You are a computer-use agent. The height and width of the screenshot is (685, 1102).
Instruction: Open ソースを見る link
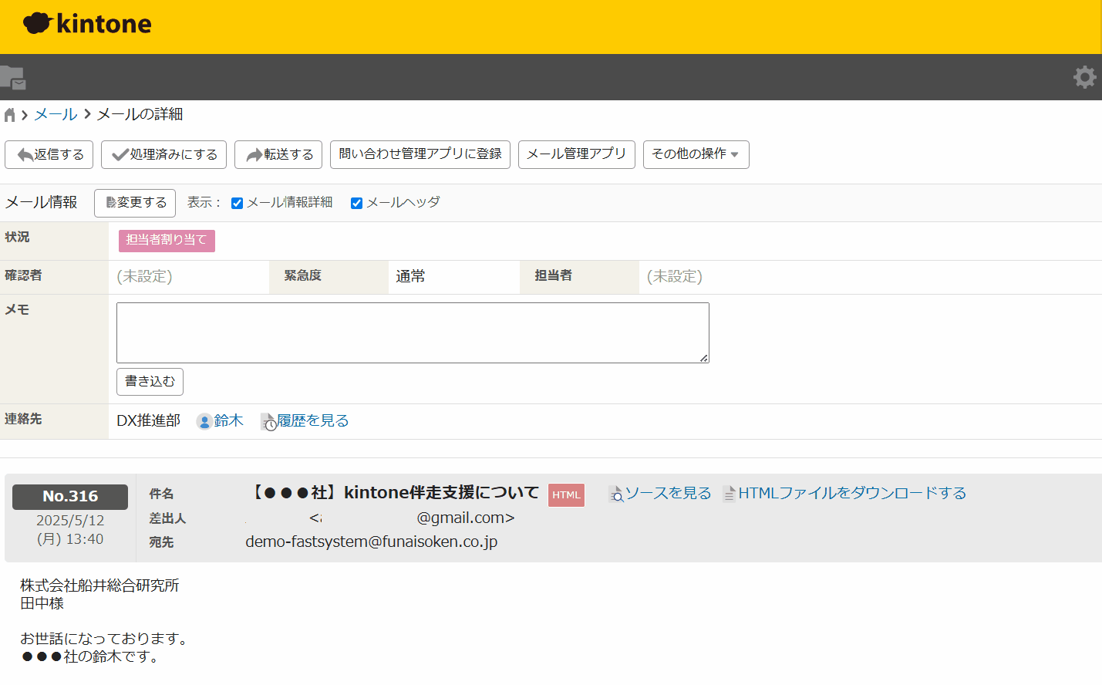668,493
